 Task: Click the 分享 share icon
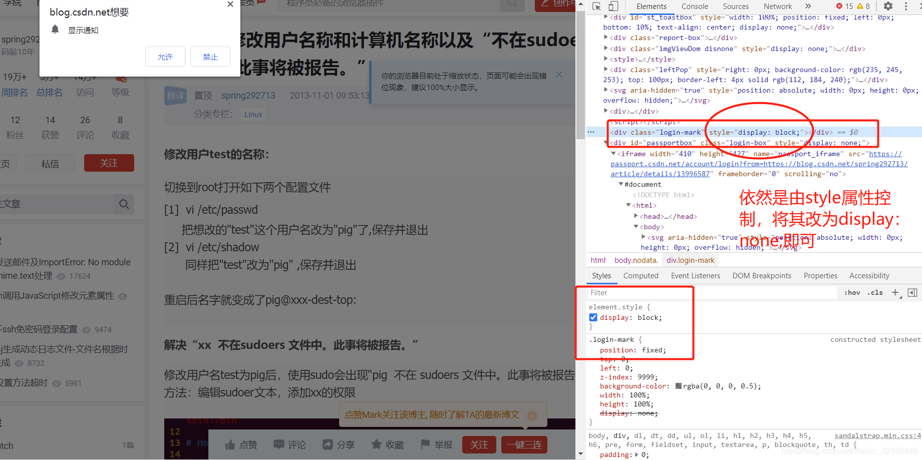(x=328, y=444)
